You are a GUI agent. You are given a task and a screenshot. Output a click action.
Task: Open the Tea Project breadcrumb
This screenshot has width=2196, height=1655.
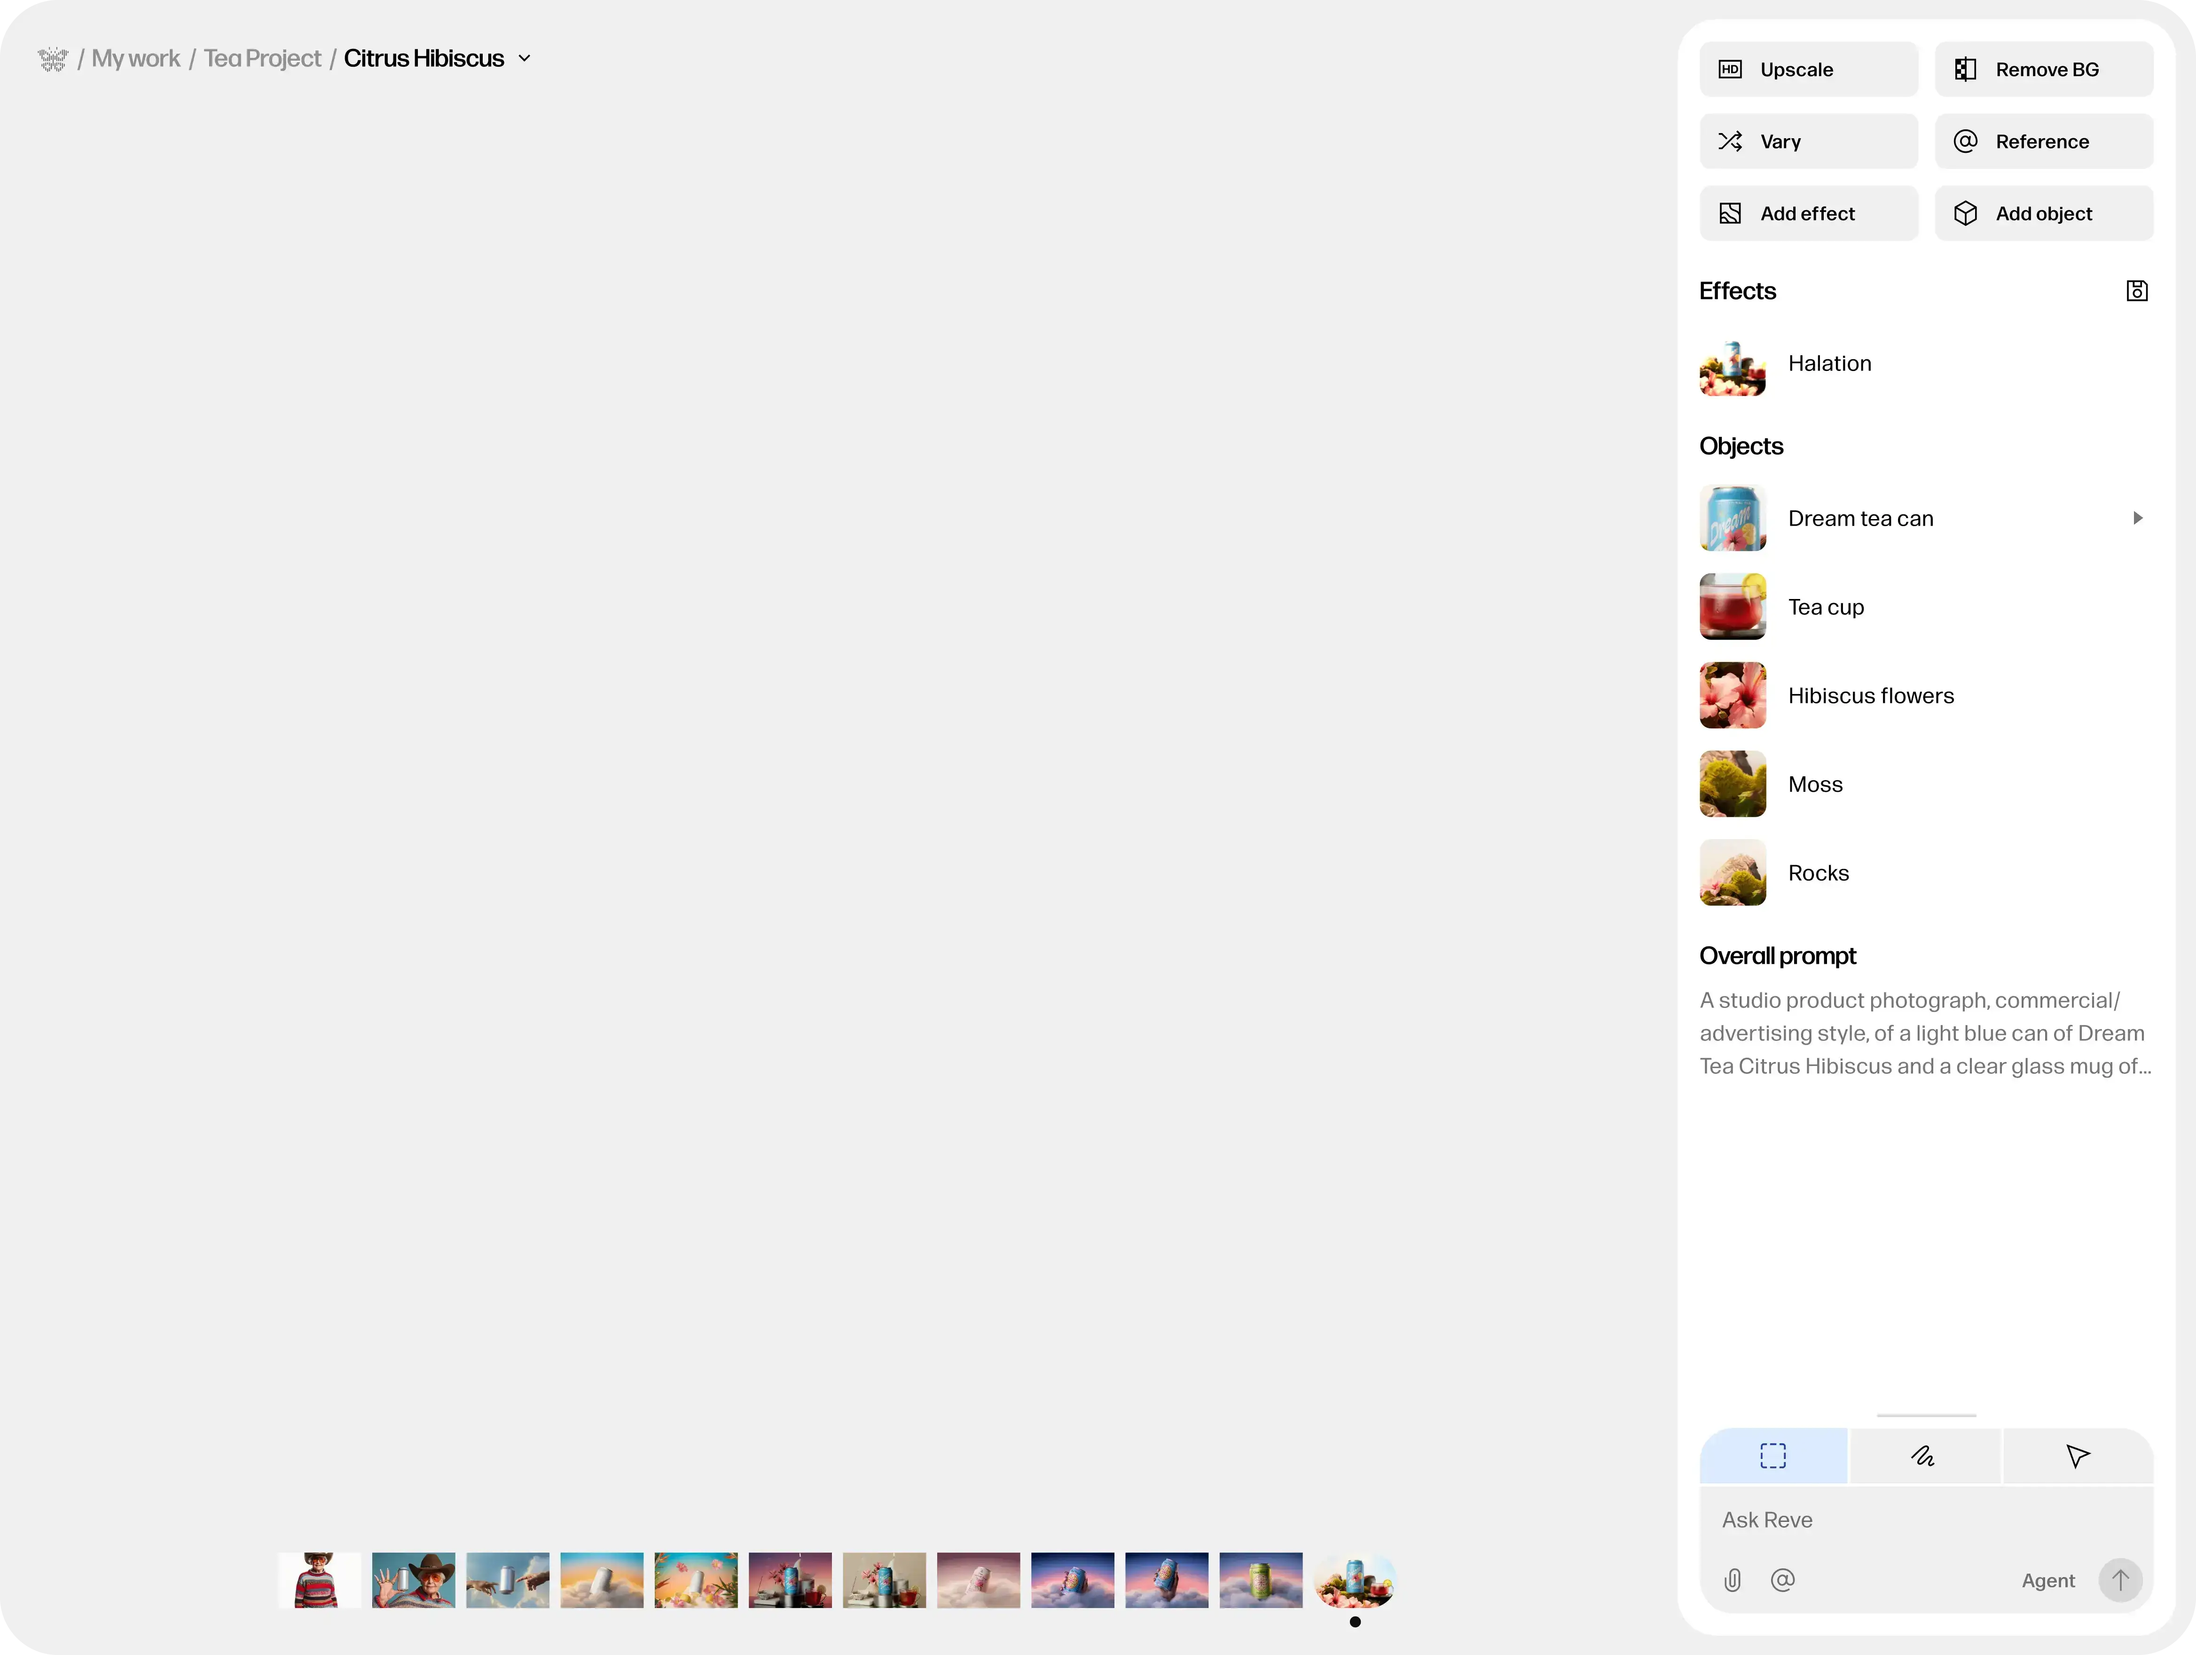[x=262, y=59]
